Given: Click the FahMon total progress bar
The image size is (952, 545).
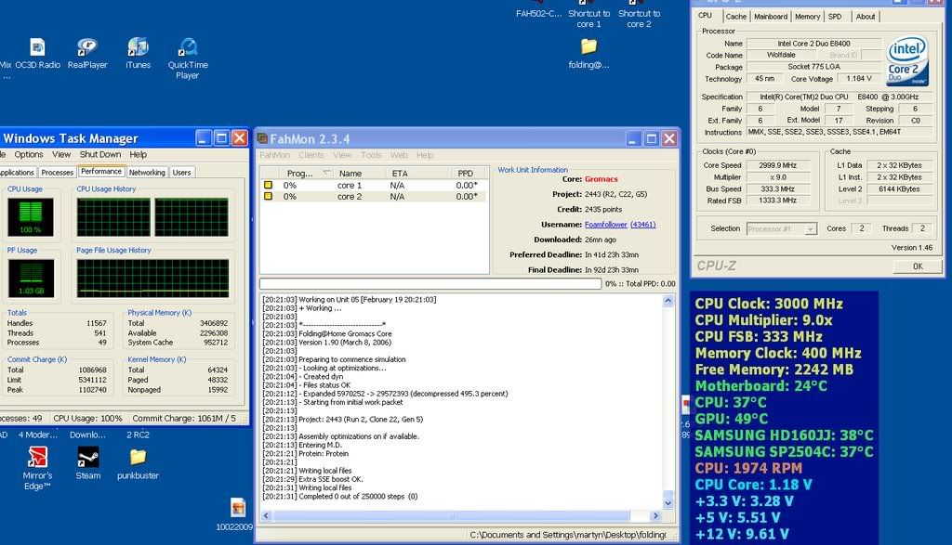Looking at the screenshot, I should point(430,284).
